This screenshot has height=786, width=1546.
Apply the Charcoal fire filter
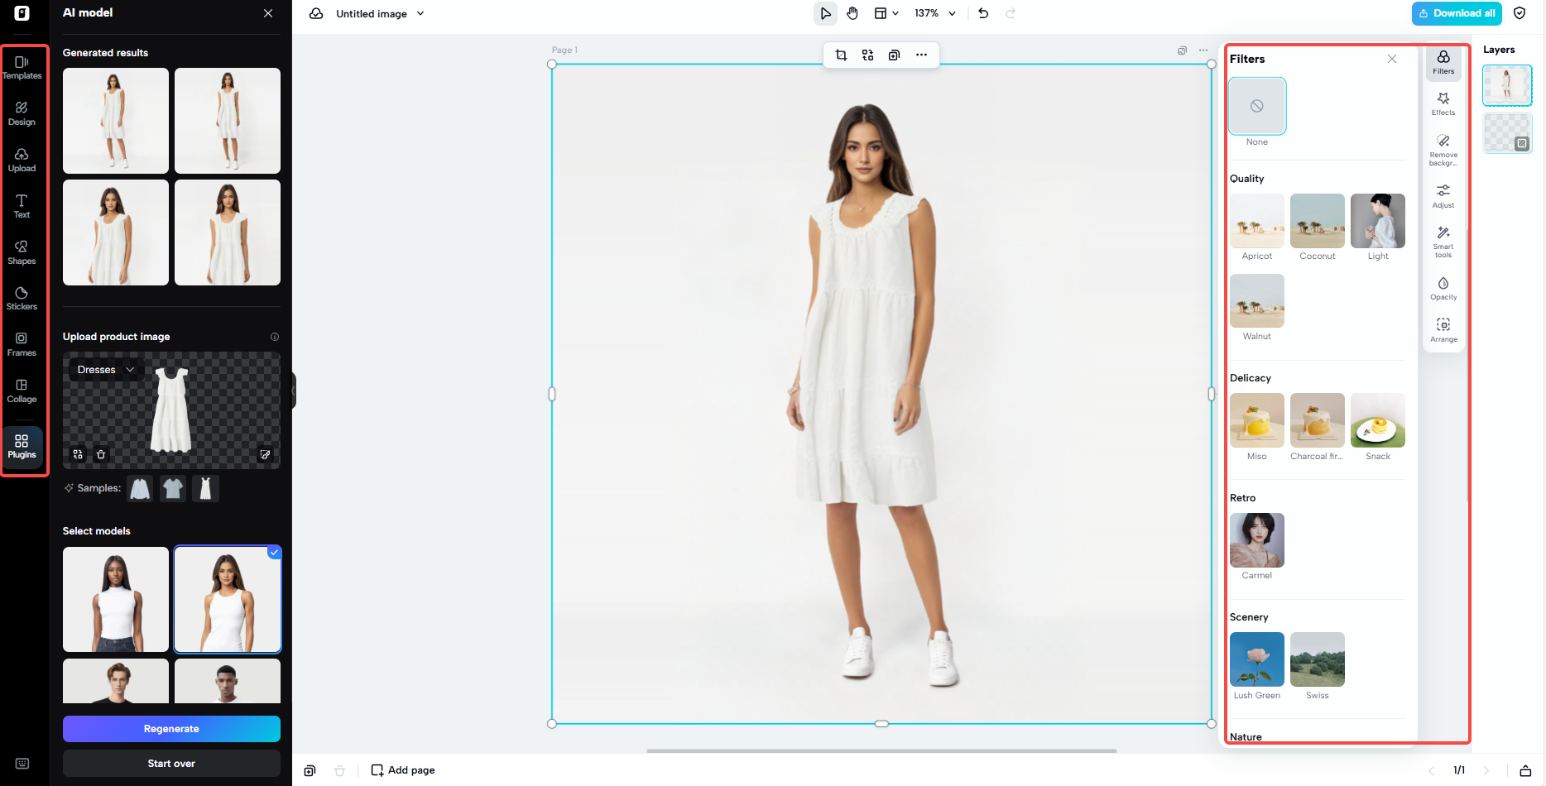[x=1318, y=420]
